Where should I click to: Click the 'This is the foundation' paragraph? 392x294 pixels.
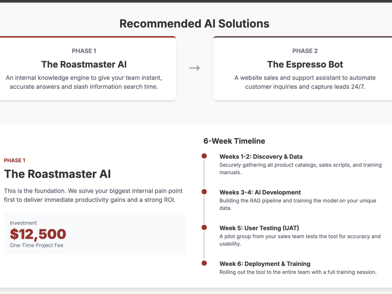pyautogui.click(x=93, y=196)
